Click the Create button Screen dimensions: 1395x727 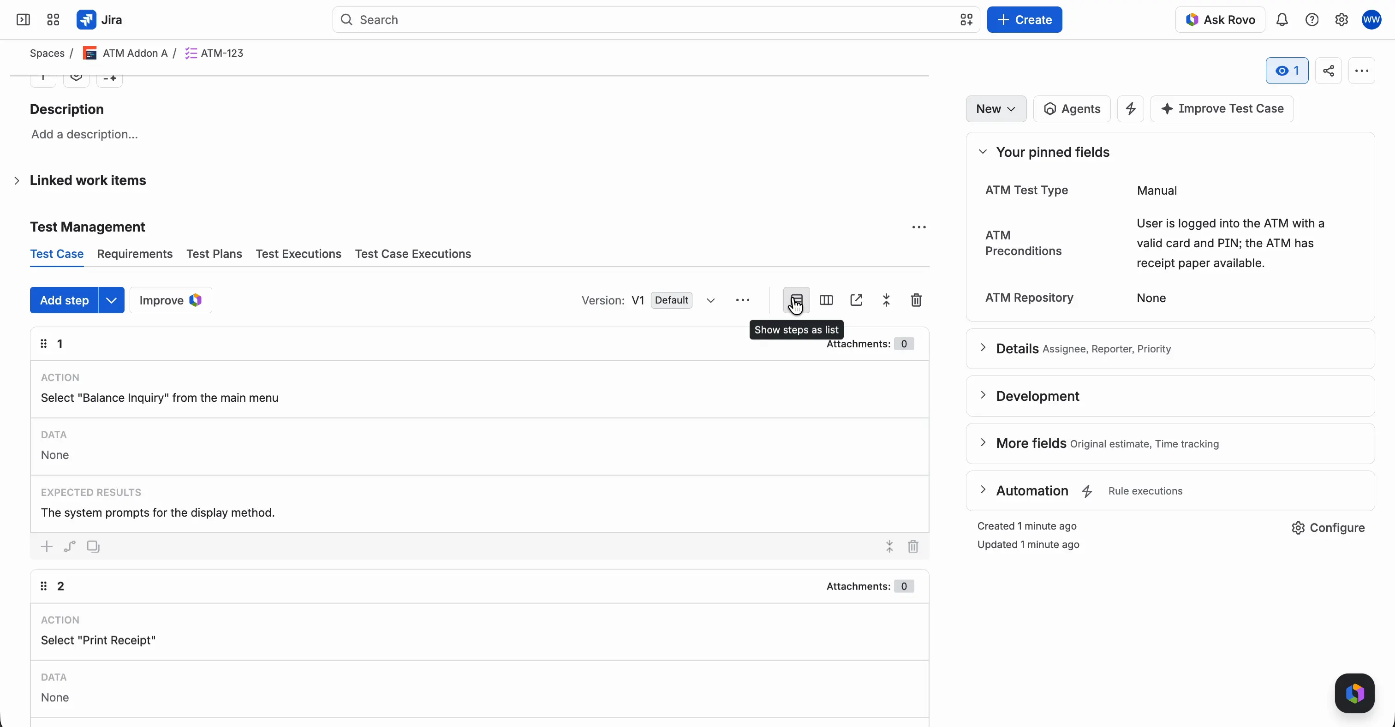(1025, 20)
